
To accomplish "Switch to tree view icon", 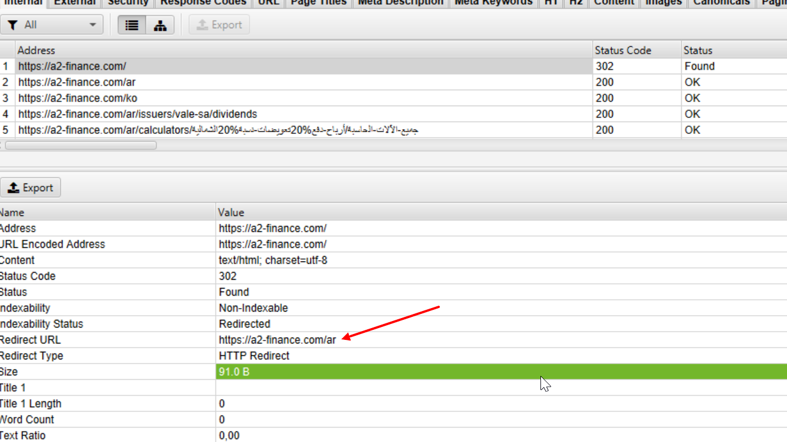I will (160, 25).
